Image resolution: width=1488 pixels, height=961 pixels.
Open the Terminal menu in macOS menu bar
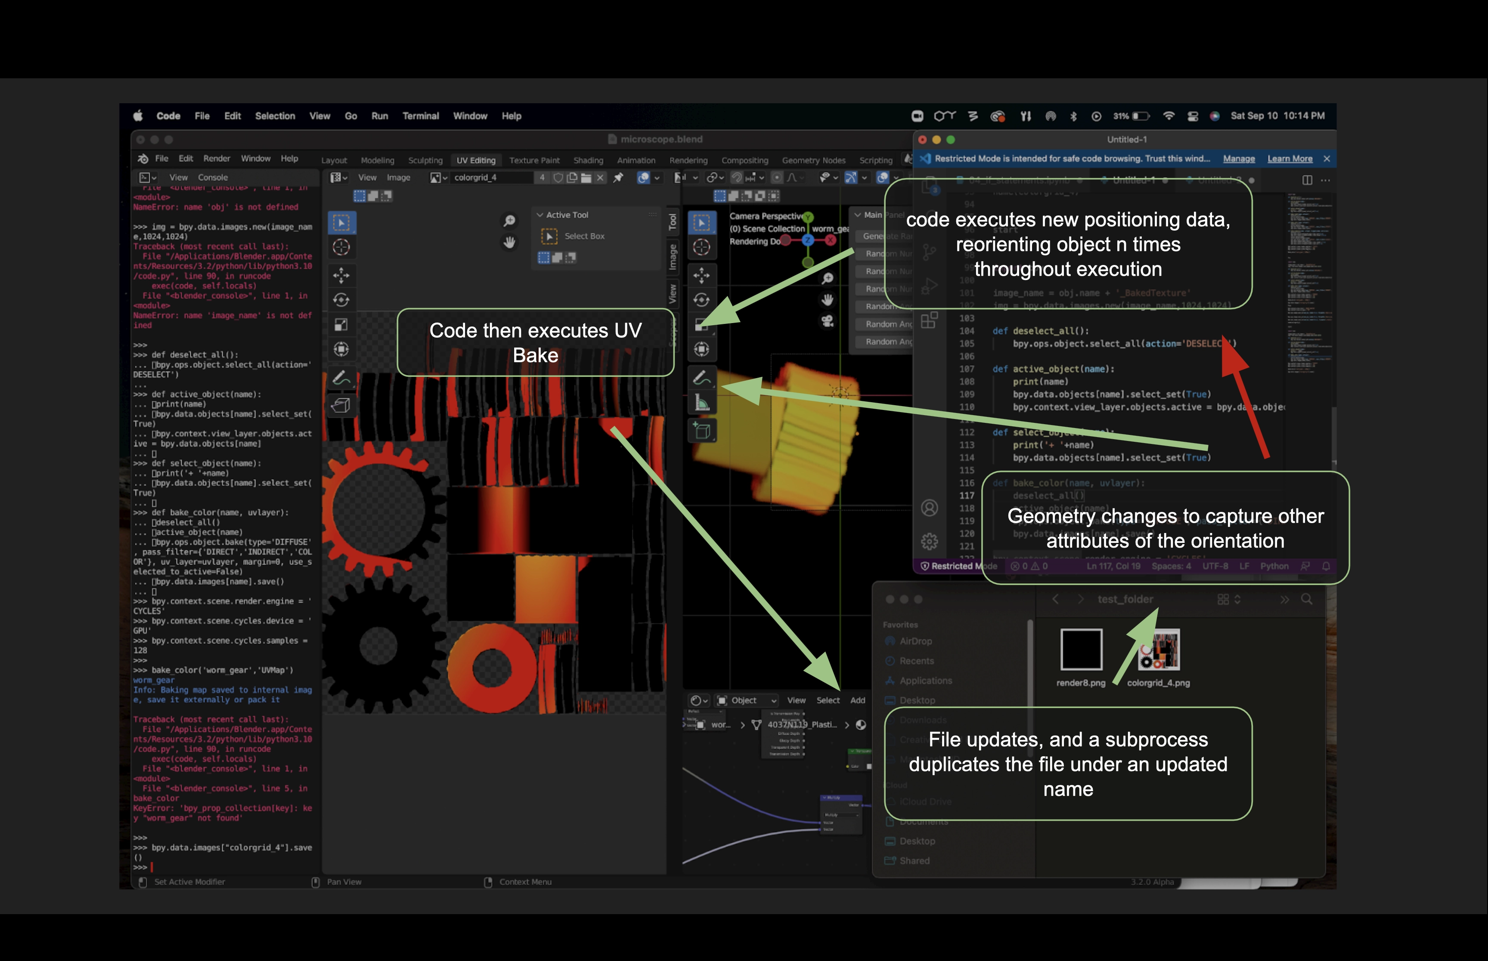pyautogui.click(x=420, y=116)
